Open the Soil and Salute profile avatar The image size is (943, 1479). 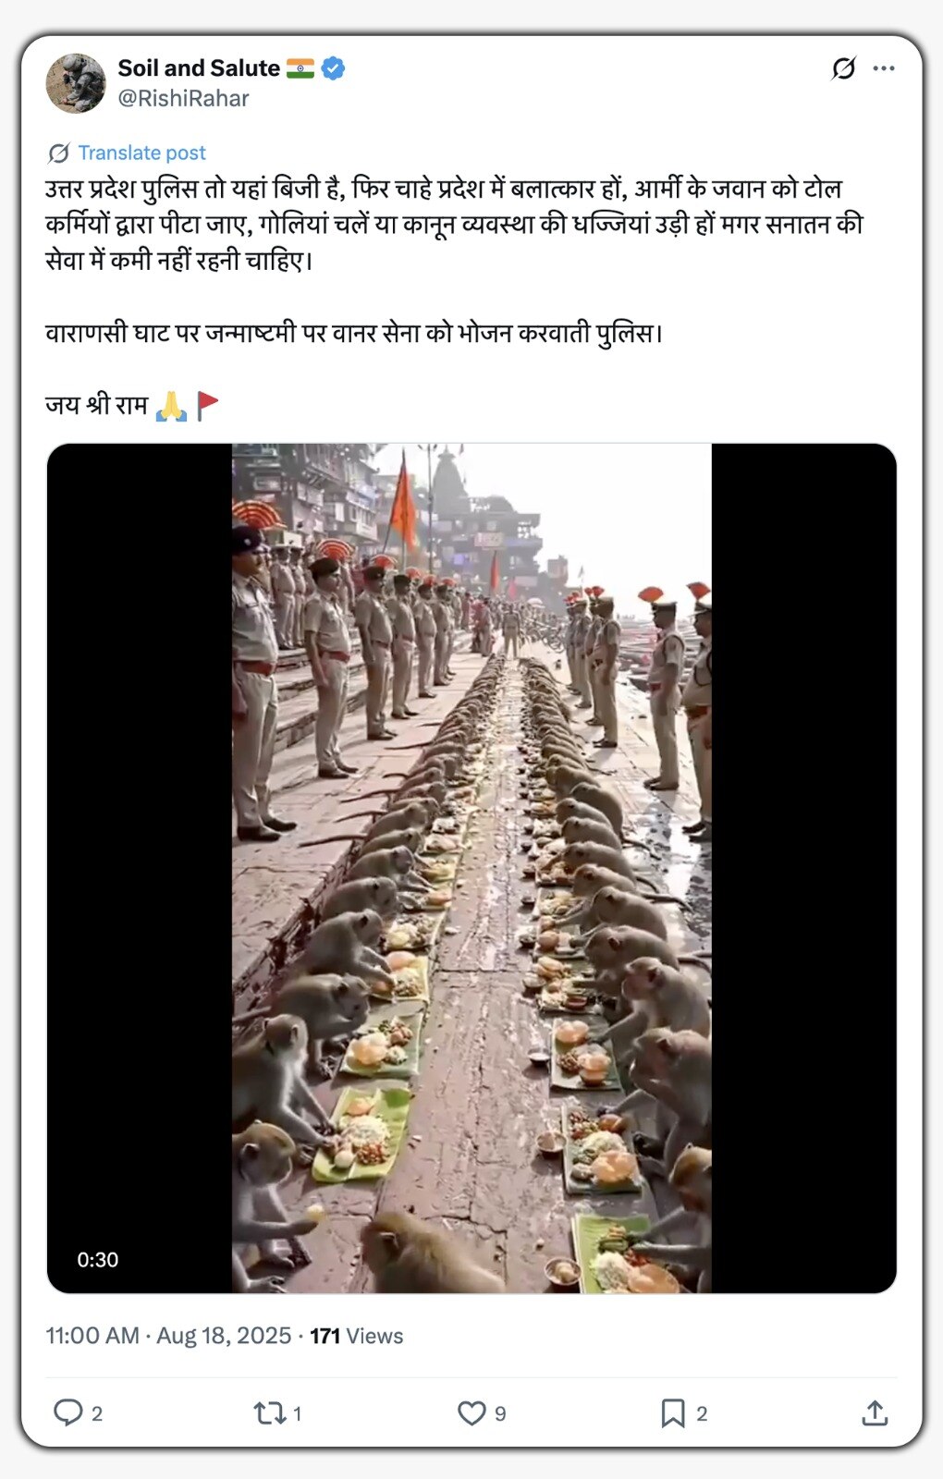pyautogui.click(x=76, y=83)
